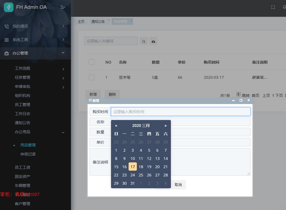Maximize the 新增 dialog window

(241, 100)
